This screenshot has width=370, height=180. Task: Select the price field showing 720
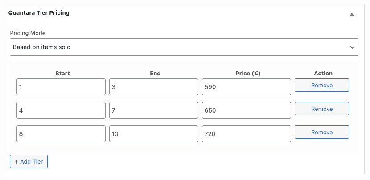click(246, 134)
